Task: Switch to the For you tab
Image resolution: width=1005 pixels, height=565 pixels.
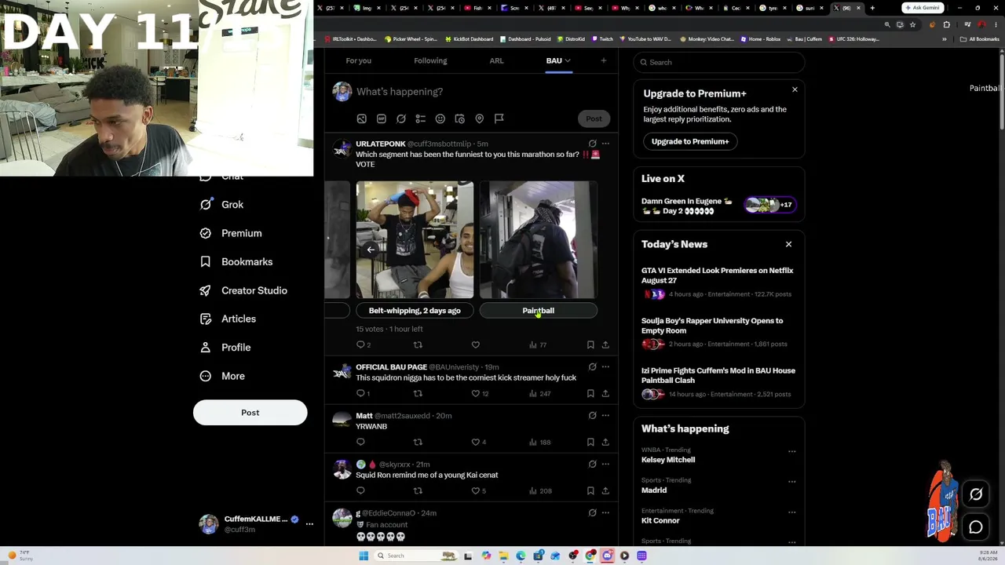Action: point(358,60)
